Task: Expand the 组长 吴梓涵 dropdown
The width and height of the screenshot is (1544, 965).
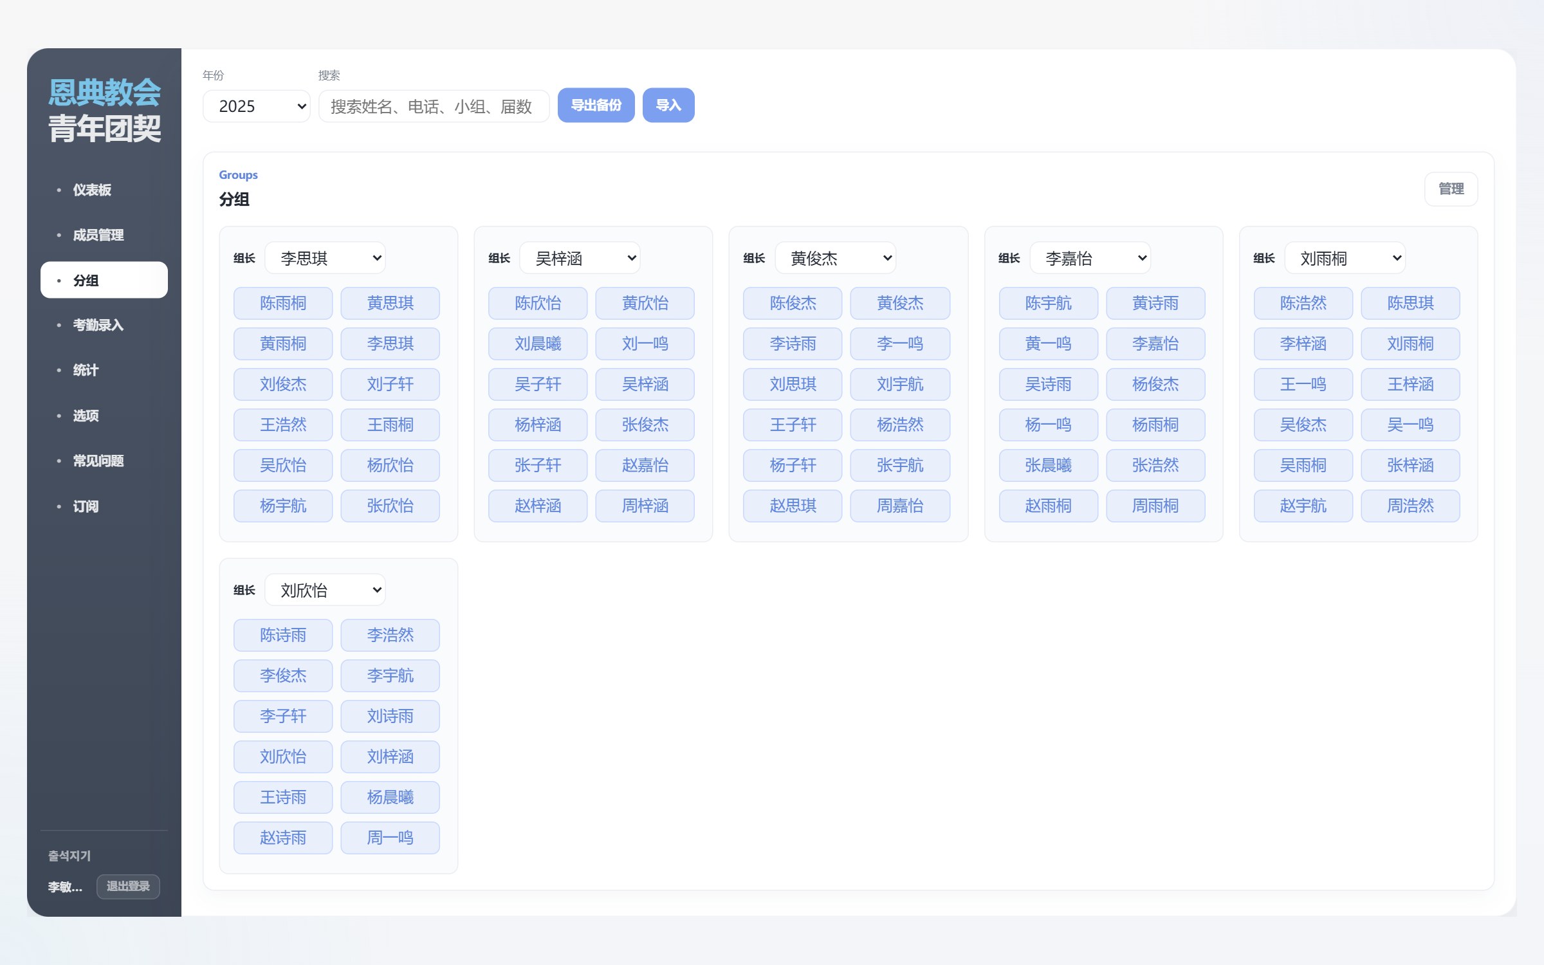Action: 580,258
